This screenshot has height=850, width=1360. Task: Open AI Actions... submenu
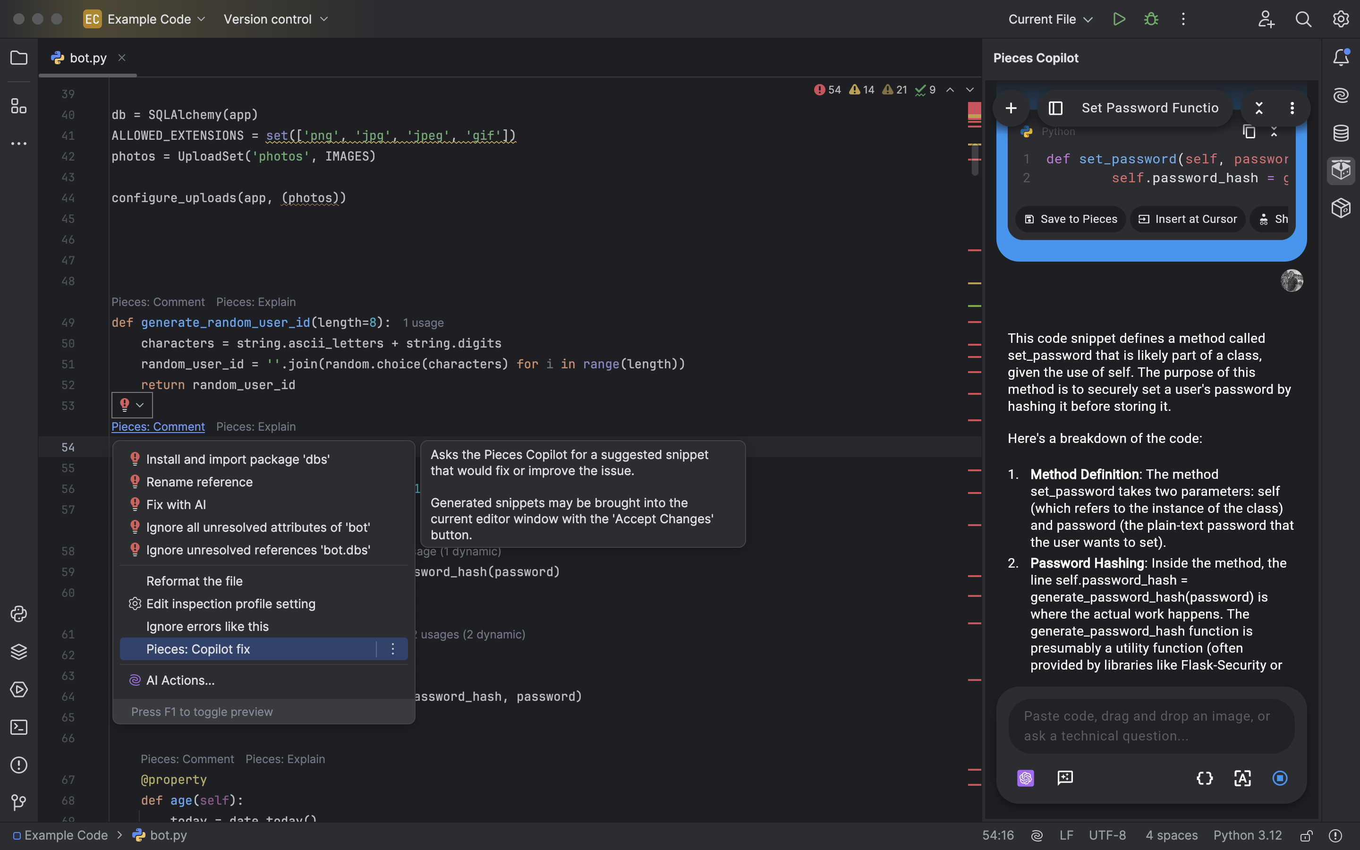pos(263,680)
